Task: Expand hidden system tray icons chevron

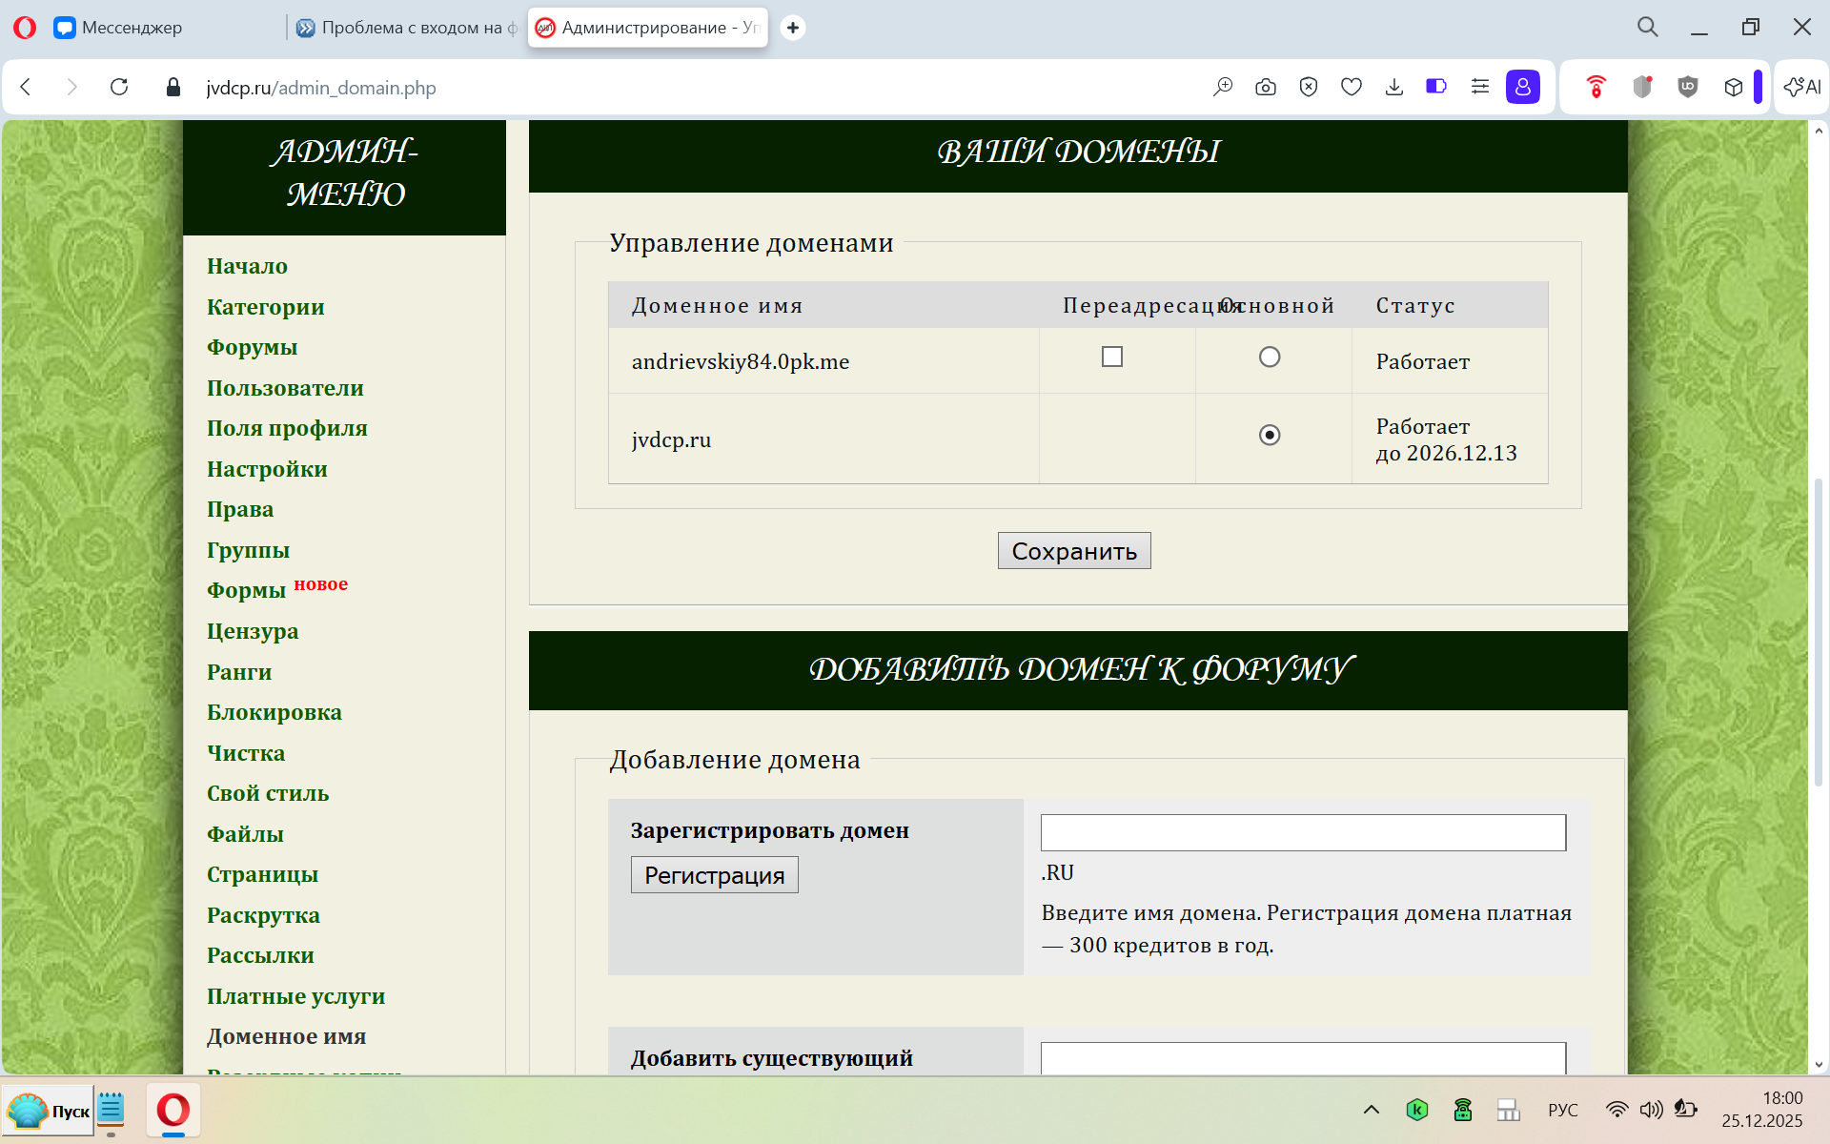Action: pyautogui.click(x=1371, y=1109)
